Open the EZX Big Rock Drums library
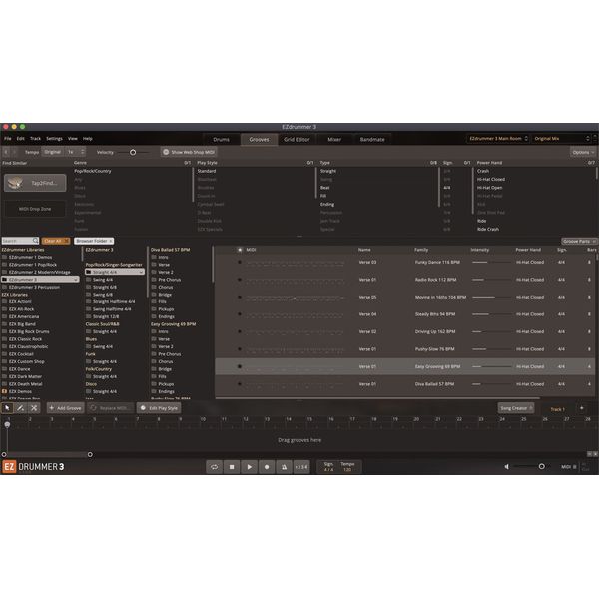This screenshot has width=599, height=599. click(x=29, y=331)
